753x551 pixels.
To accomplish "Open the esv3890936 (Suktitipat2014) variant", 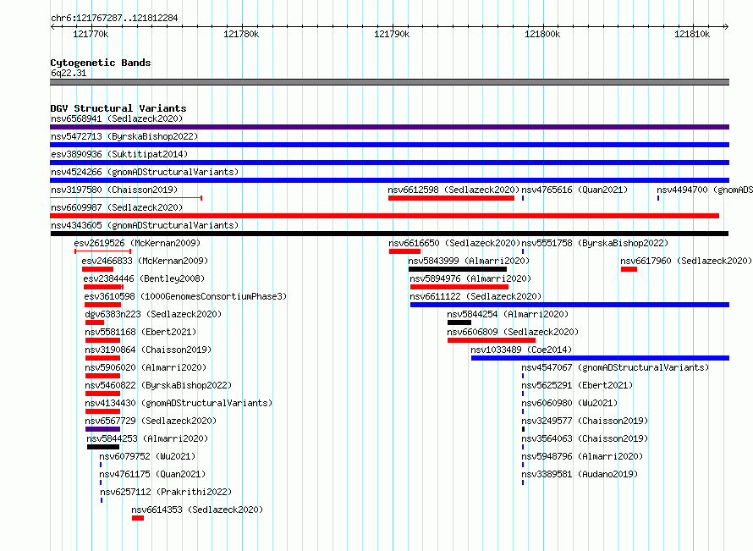I will tap(119, 154).
